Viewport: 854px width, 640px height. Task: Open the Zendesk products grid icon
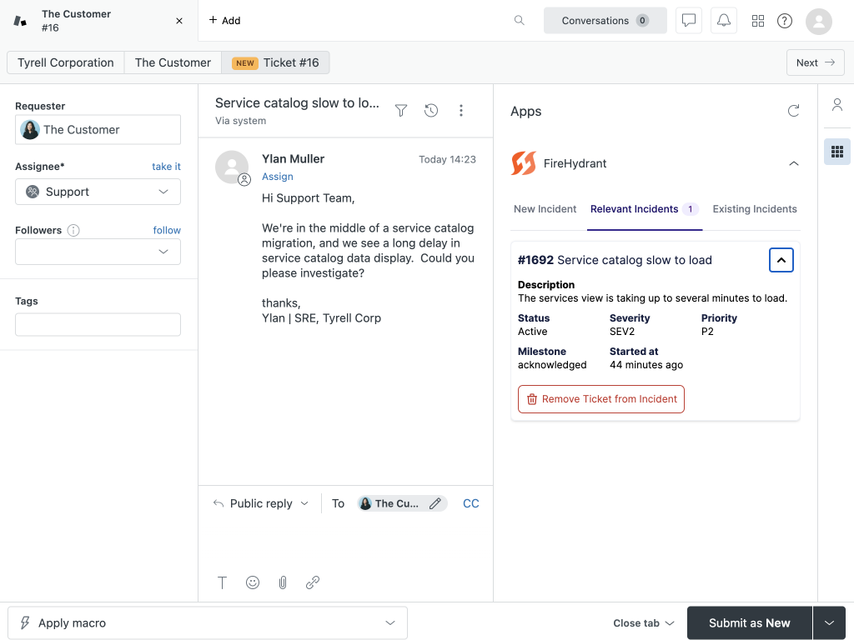coord(758,20)
